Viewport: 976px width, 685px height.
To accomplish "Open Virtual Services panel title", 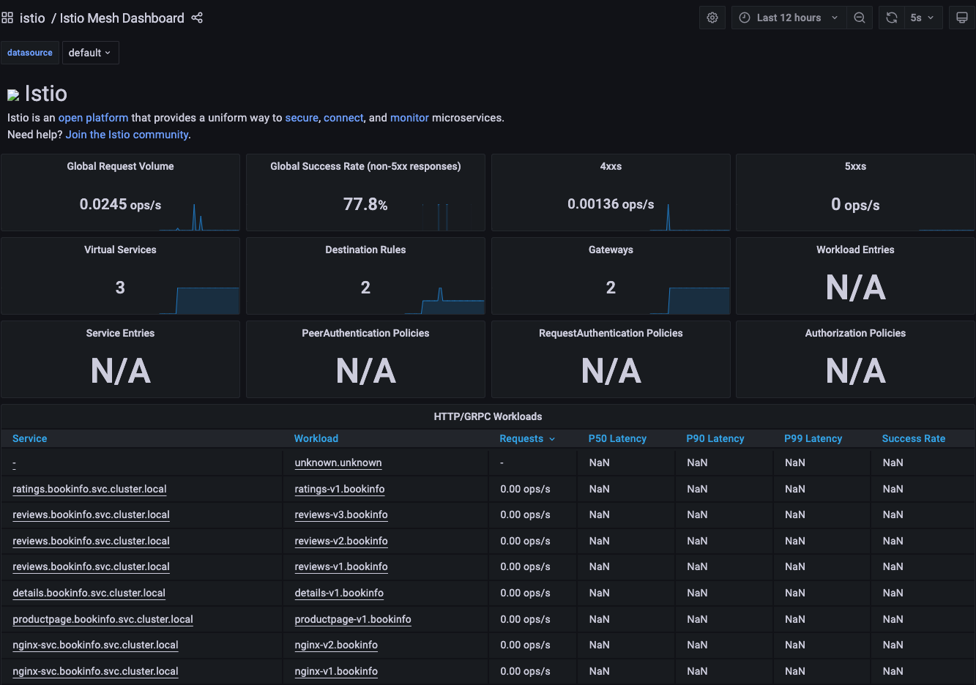I will point(120,250).
